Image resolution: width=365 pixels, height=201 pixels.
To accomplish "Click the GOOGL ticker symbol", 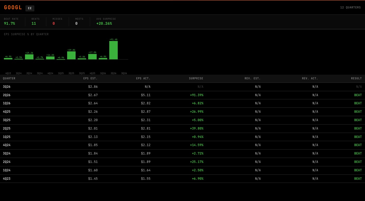I will click(x=13, y=8).
